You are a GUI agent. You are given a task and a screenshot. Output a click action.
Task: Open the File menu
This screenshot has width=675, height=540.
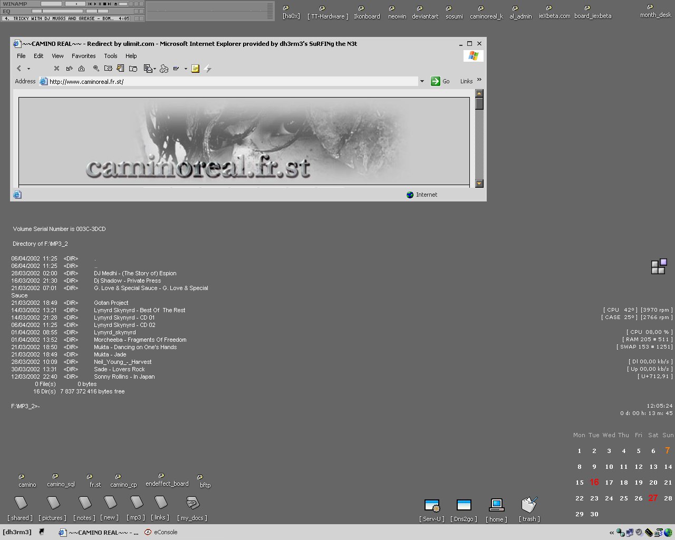pos(21,56)
